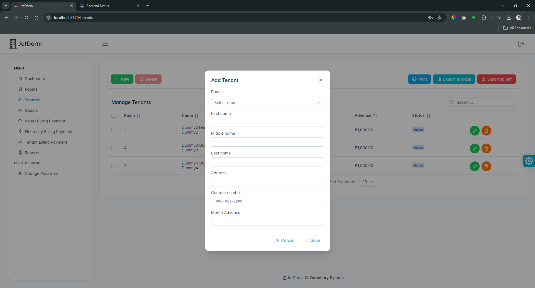This screenshot has height=288, width=535.
Task: Focus the Middle name field
Action: coord(267,142)
